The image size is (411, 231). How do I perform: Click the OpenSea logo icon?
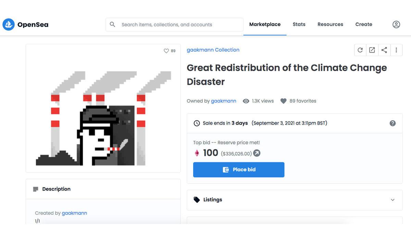[x=9, y=24]
